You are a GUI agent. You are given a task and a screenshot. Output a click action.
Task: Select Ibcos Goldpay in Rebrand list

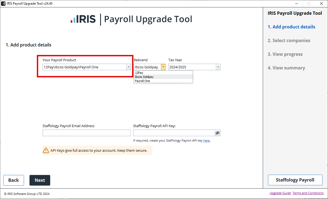click(x=163, y=77)
